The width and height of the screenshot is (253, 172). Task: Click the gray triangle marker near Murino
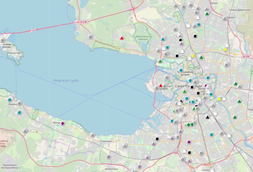(x=224, y=19)
